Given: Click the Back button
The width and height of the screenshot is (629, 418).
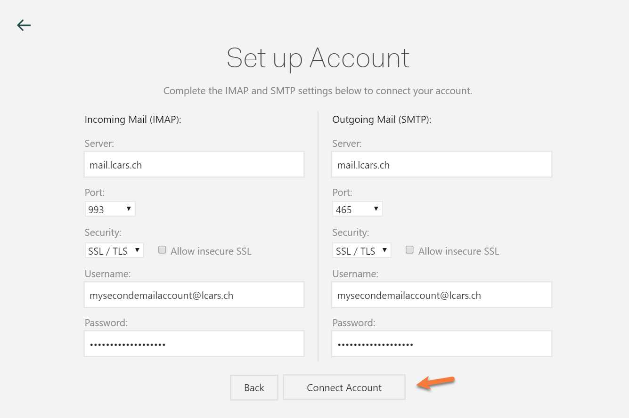Looking at the screenshot, I should point(254,387).
